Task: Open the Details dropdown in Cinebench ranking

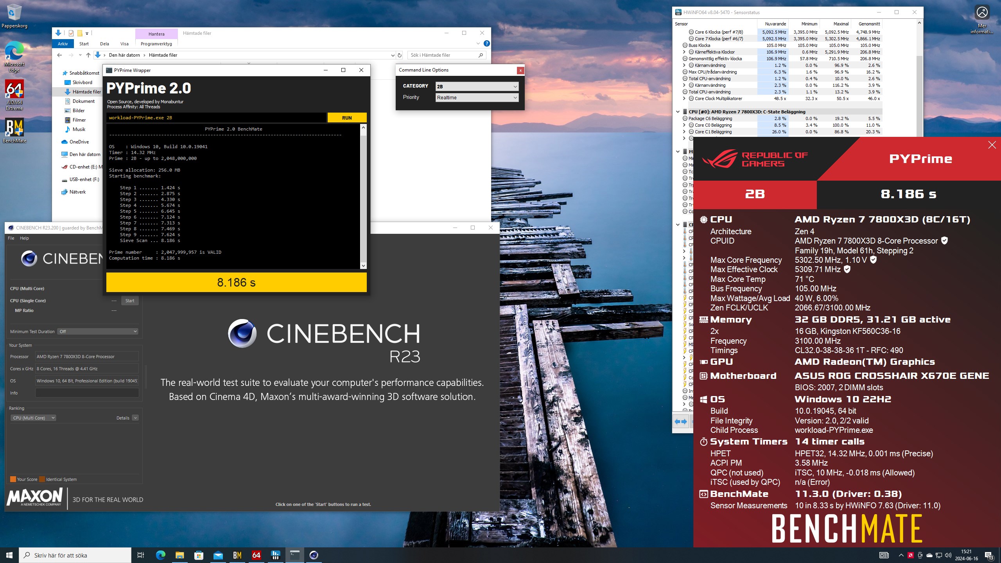Action: pos(135,418)
